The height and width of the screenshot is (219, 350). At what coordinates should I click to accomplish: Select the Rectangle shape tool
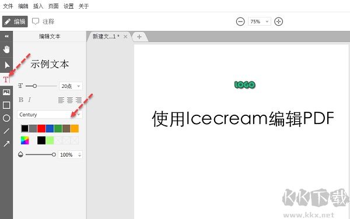click(x=6, y=105)
